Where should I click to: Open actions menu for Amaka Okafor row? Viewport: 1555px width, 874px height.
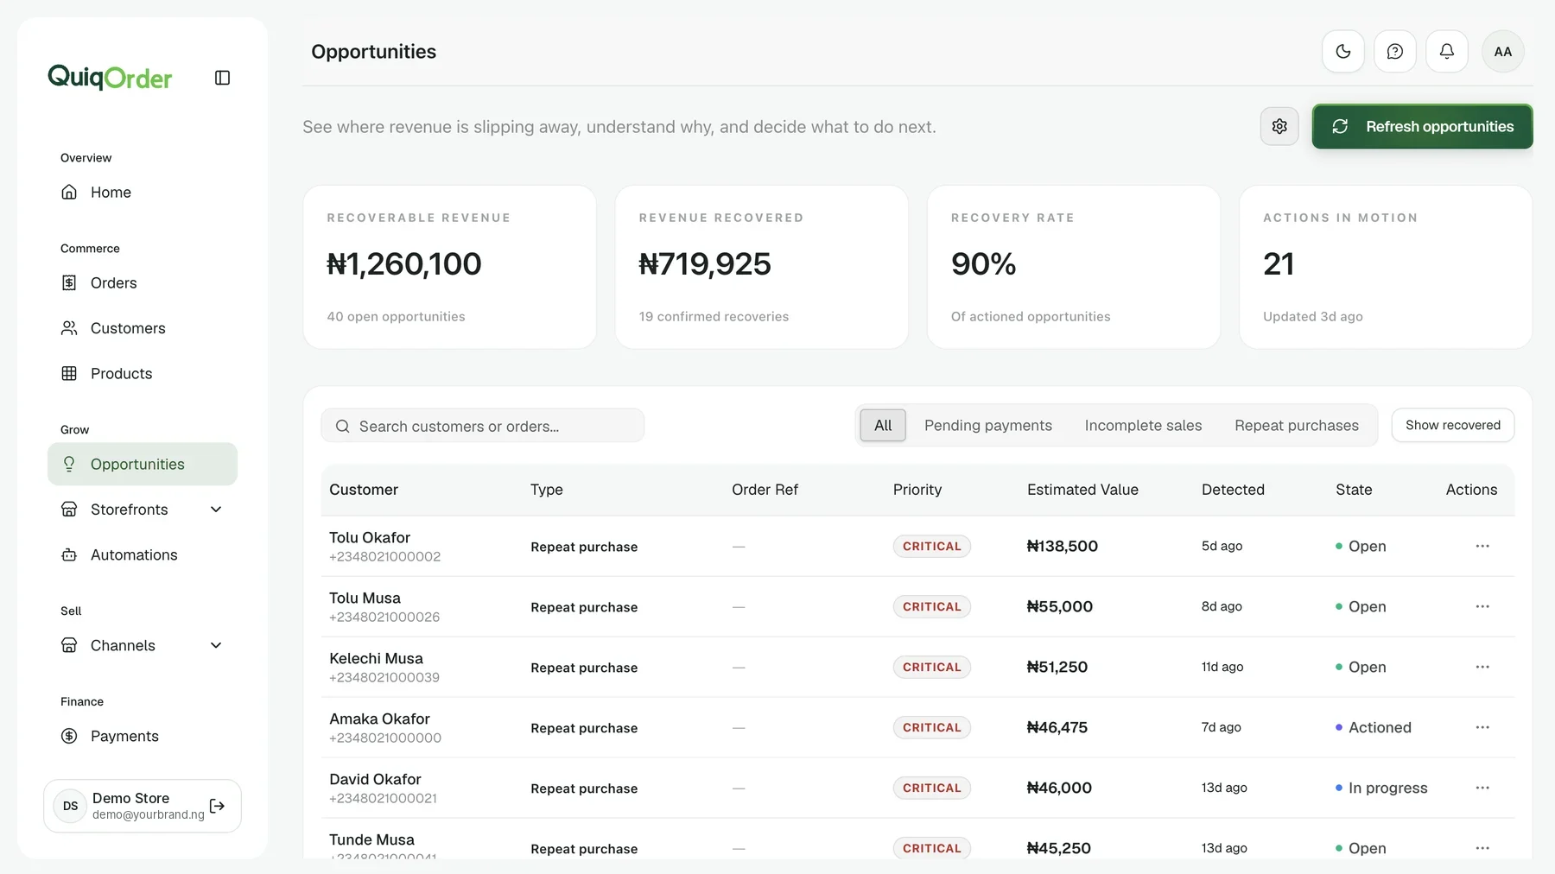[1482, 727]
